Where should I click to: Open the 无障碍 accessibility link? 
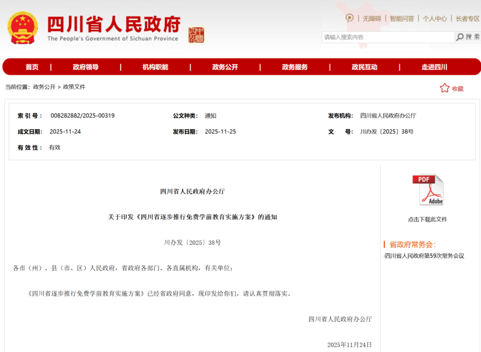[371, 19]
